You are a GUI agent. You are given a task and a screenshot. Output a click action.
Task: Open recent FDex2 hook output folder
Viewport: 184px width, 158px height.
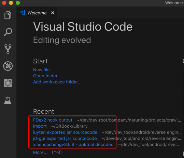pos(53,120)
